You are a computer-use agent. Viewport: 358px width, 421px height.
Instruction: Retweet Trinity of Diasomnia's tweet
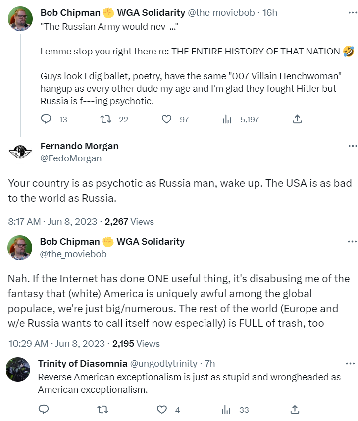tap(103, 409)
